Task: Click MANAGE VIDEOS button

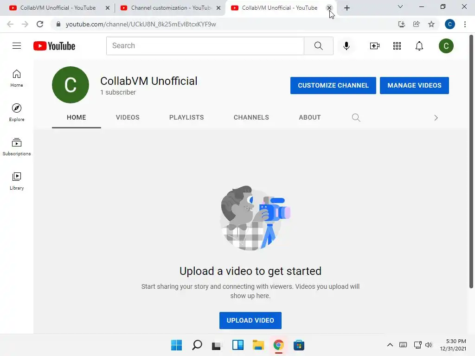Action: [x=414, y=85]
